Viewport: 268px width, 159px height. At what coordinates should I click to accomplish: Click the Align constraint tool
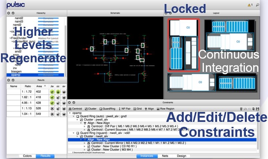(x=148, y=109)
